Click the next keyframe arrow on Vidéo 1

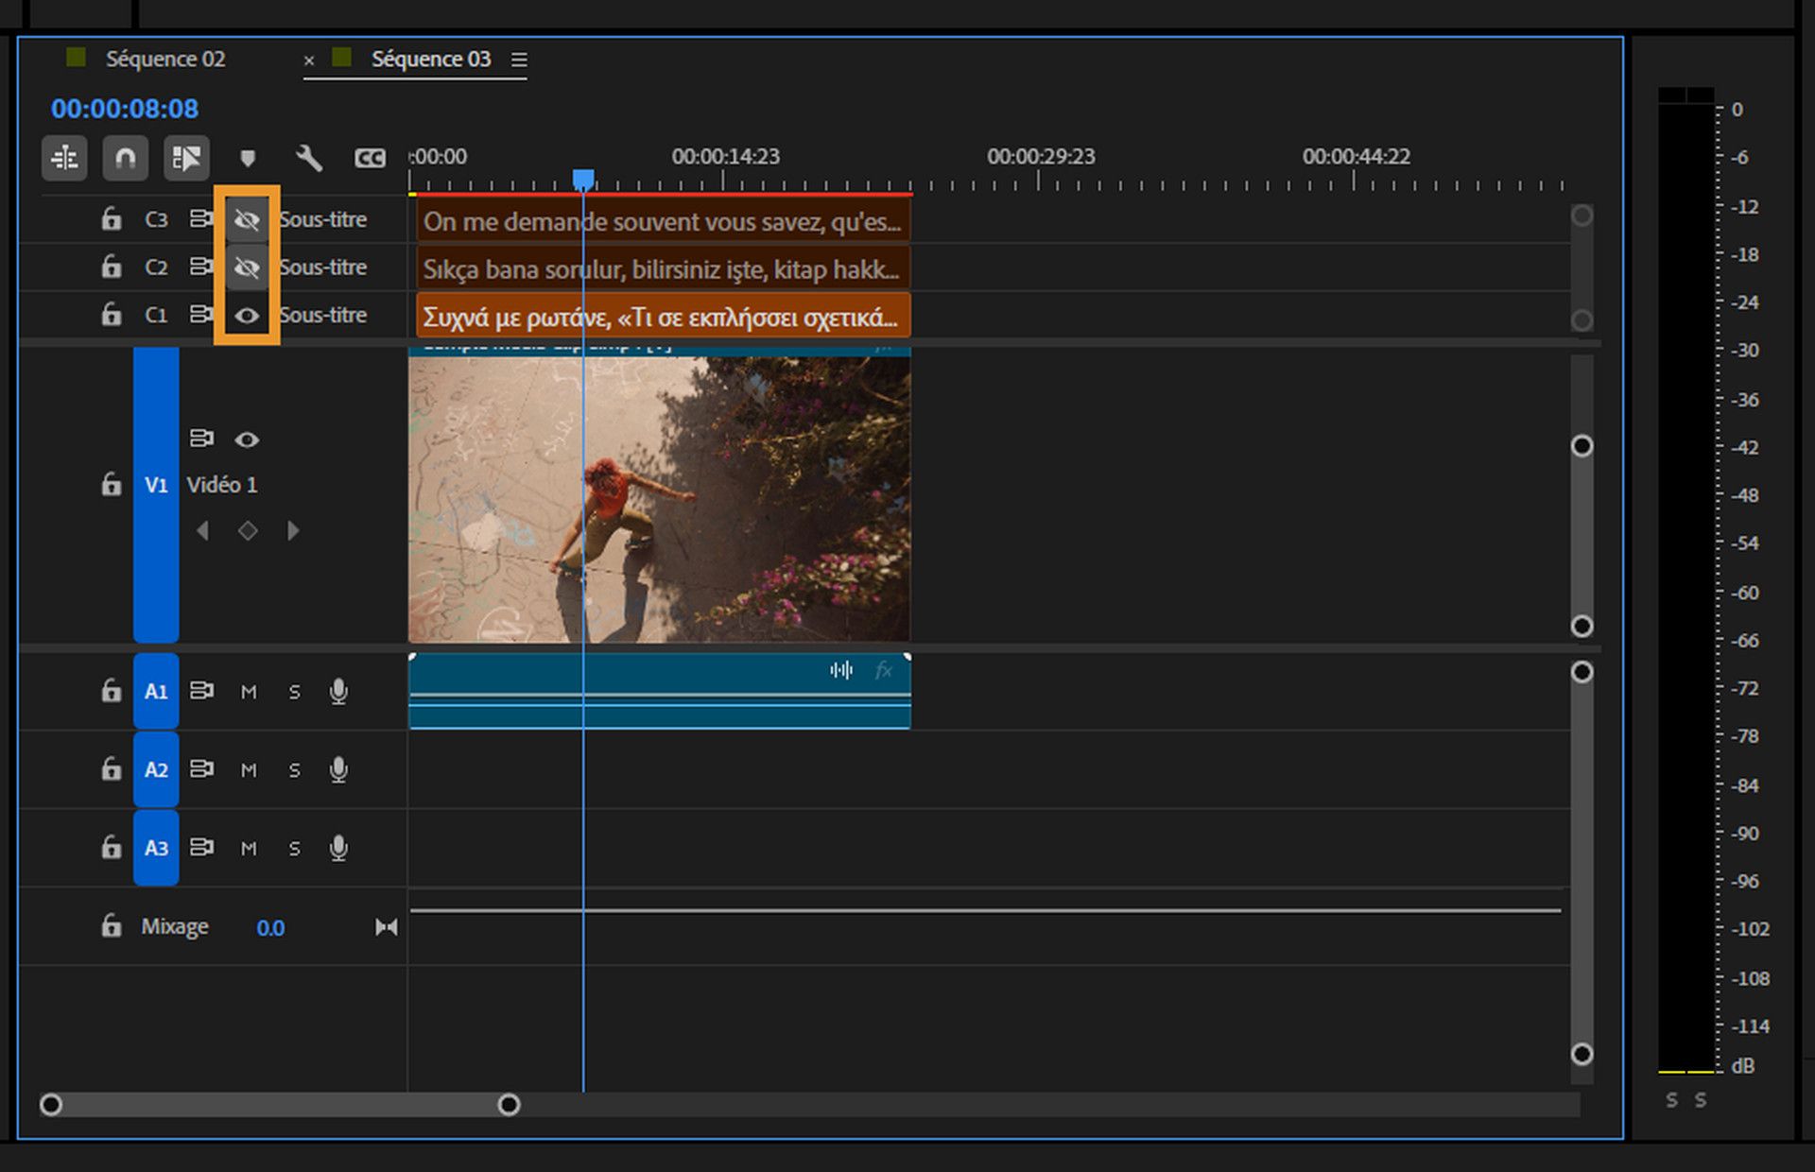click(293, 530)
